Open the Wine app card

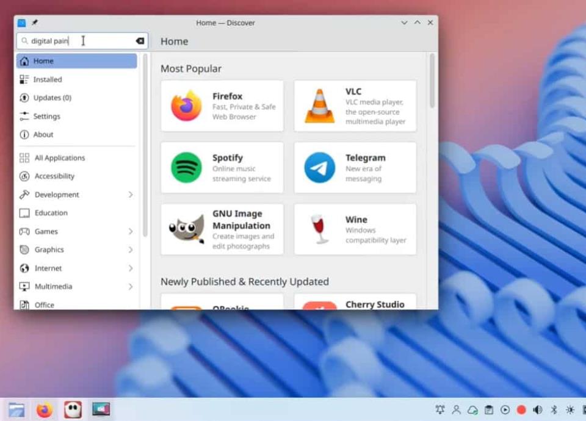[x=355, y=229]
